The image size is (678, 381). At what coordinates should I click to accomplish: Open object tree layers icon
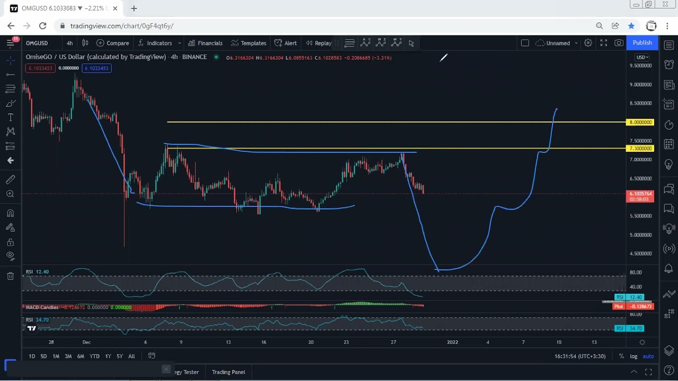point(668,350)
